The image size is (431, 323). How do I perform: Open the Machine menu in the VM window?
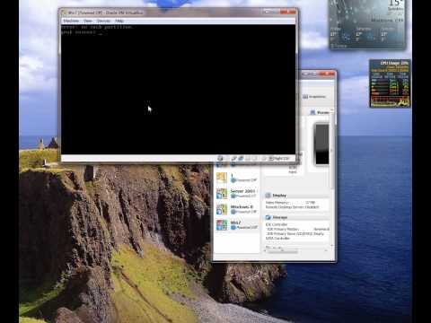point(71,21)
